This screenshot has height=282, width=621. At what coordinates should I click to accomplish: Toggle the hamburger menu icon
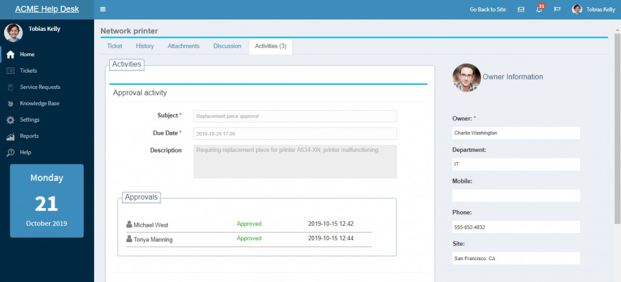click(x=103, y=10)
